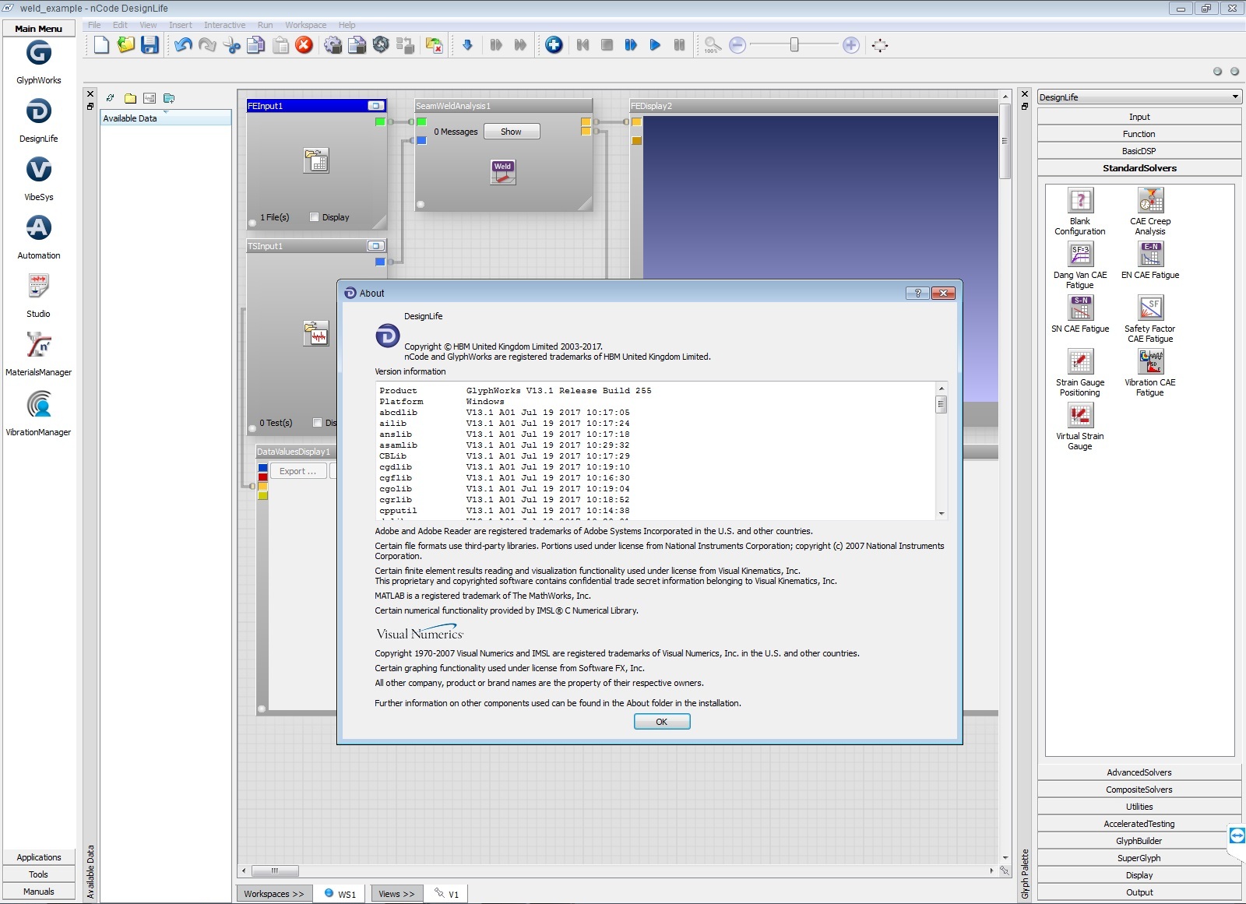Screen dimensions: 1246x904
Task: Expand the CompositeSolvers palette section
Action: click(1139, 790)
